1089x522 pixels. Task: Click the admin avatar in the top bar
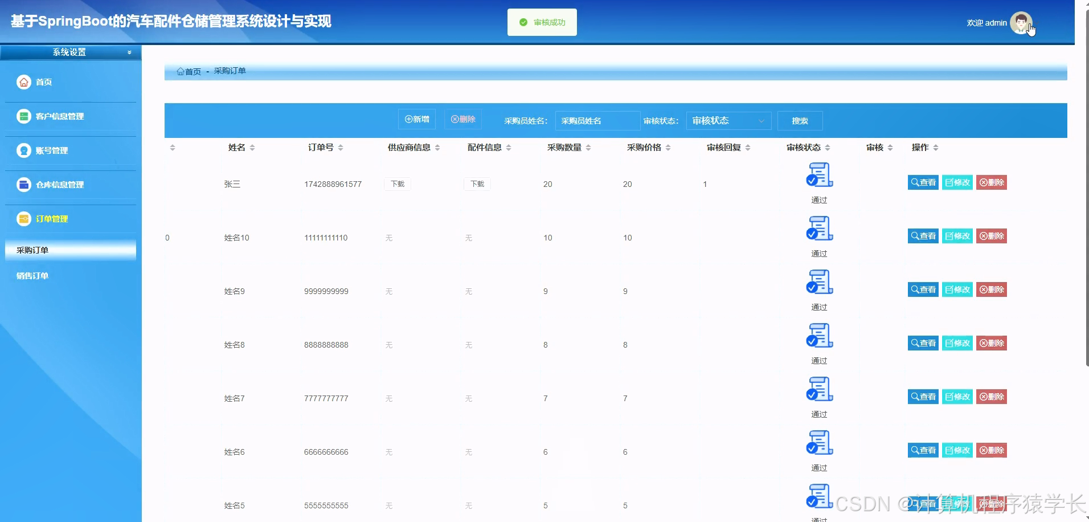[1021, 22]
